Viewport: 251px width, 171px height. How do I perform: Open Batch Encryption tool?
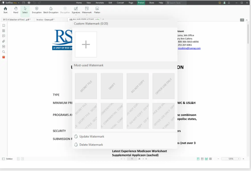pos(51,10)
